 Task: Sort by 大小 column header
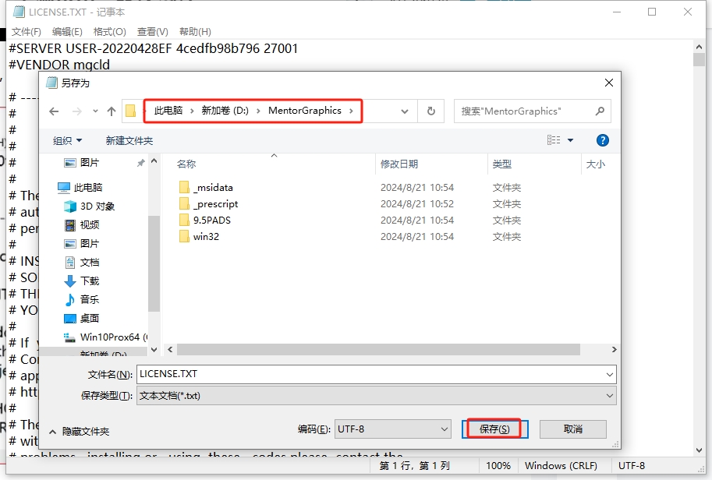(596, 164)
